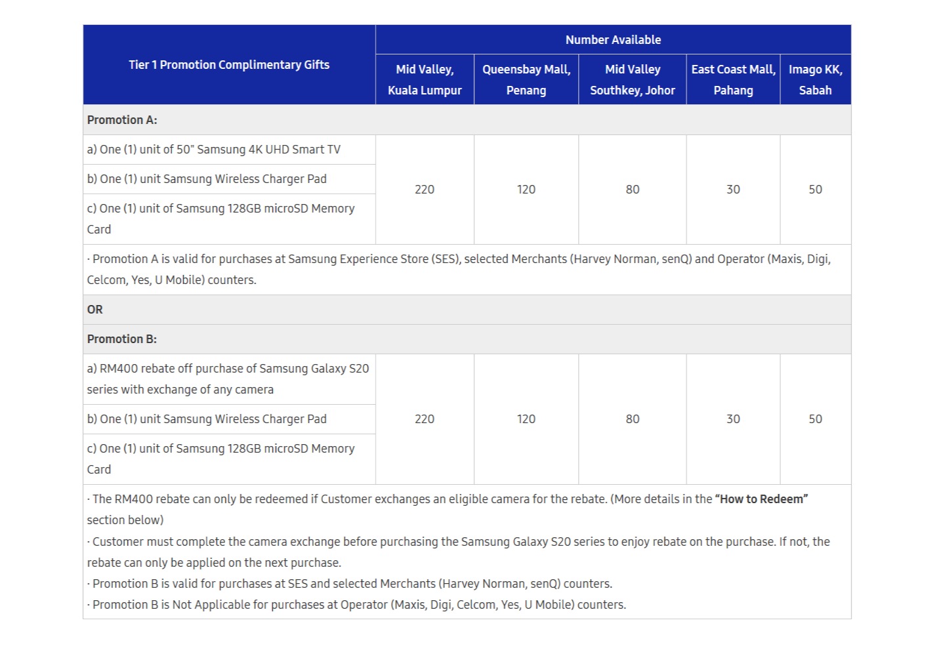Click Promotion B value 80 for Johor
This screenshot has width=945, height=656.
632,419
